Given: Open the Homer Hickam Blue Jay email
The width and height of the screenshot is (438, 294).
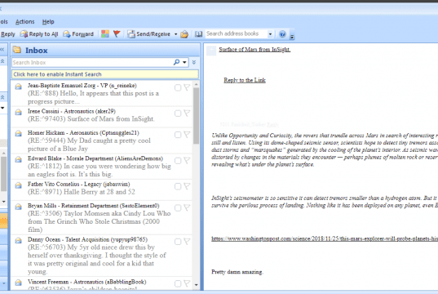Looking at the screenshot, I should click(x=101, y=140).
